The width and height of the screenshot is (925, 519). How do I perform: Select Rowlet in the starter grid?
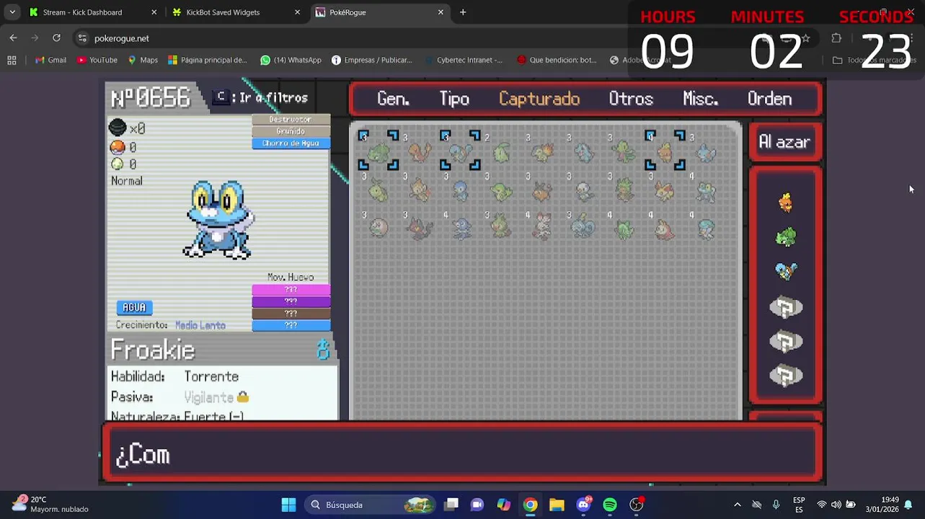click(378, 229)
